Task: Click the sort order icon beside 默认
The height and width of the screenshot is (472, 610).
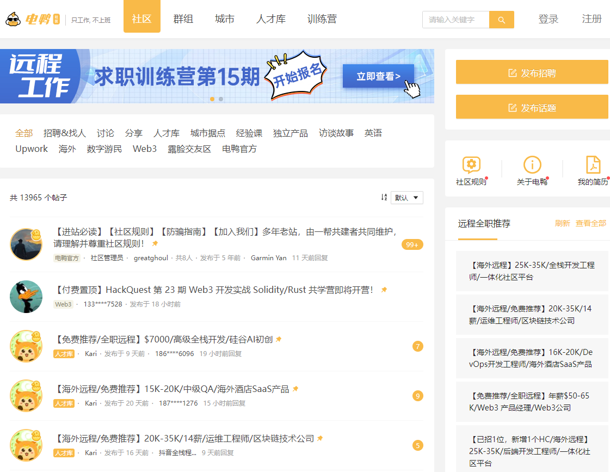Action: tap(384, 198)
